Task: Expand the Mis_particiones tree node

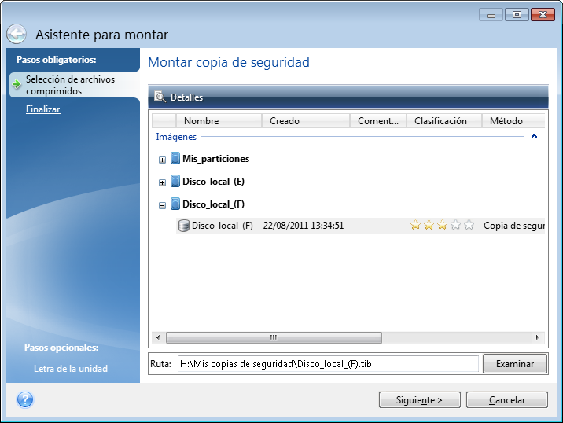Action: [163, 160]
